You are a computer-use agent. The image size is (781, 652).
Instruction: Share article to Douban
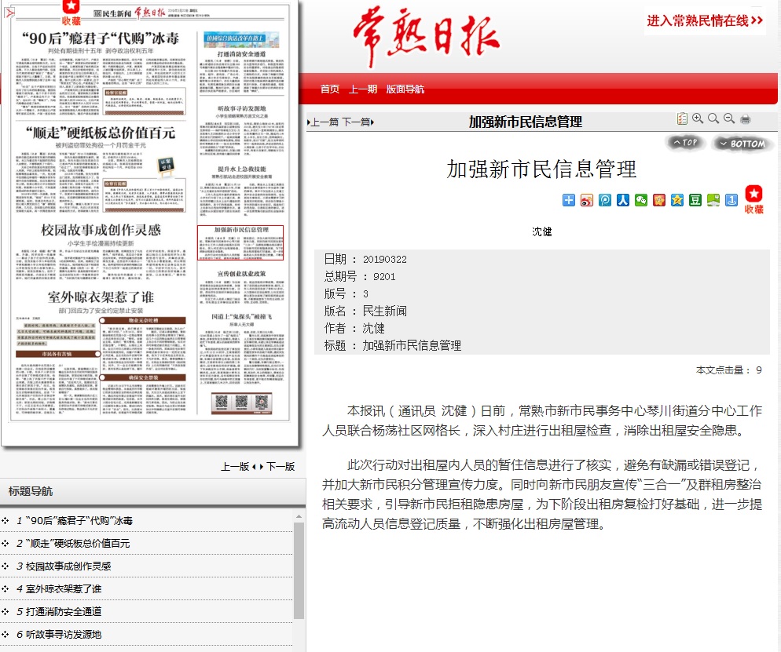695,200
